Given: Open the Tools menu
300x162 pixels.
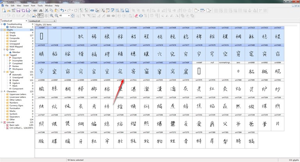Looking at the screenshot, I should tap(40, 6).
